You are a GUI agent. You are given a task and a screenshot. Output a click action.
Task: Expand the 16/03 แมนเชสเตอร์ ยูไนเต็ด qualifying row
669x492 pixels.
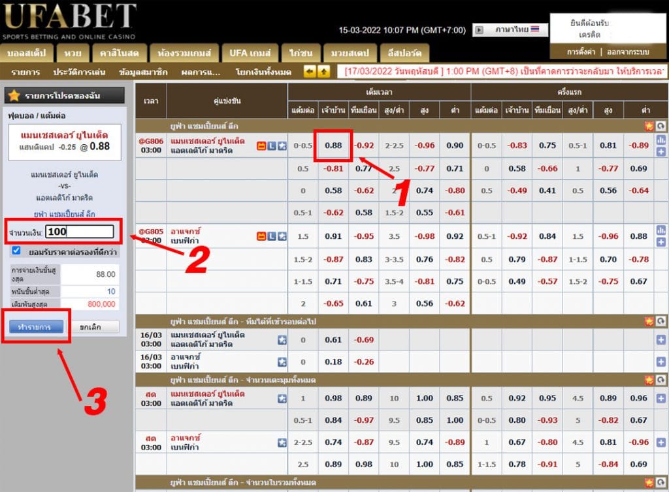click(661, 340)
